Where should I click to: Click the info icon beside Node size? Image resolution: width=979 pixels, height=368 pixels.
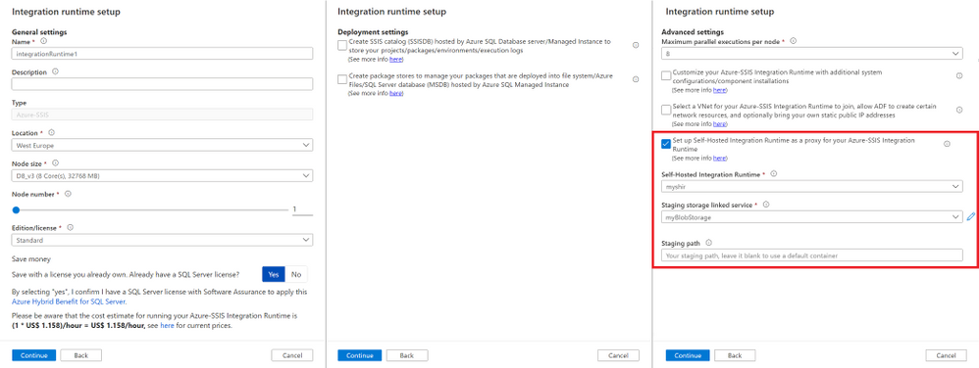(56, 163)
